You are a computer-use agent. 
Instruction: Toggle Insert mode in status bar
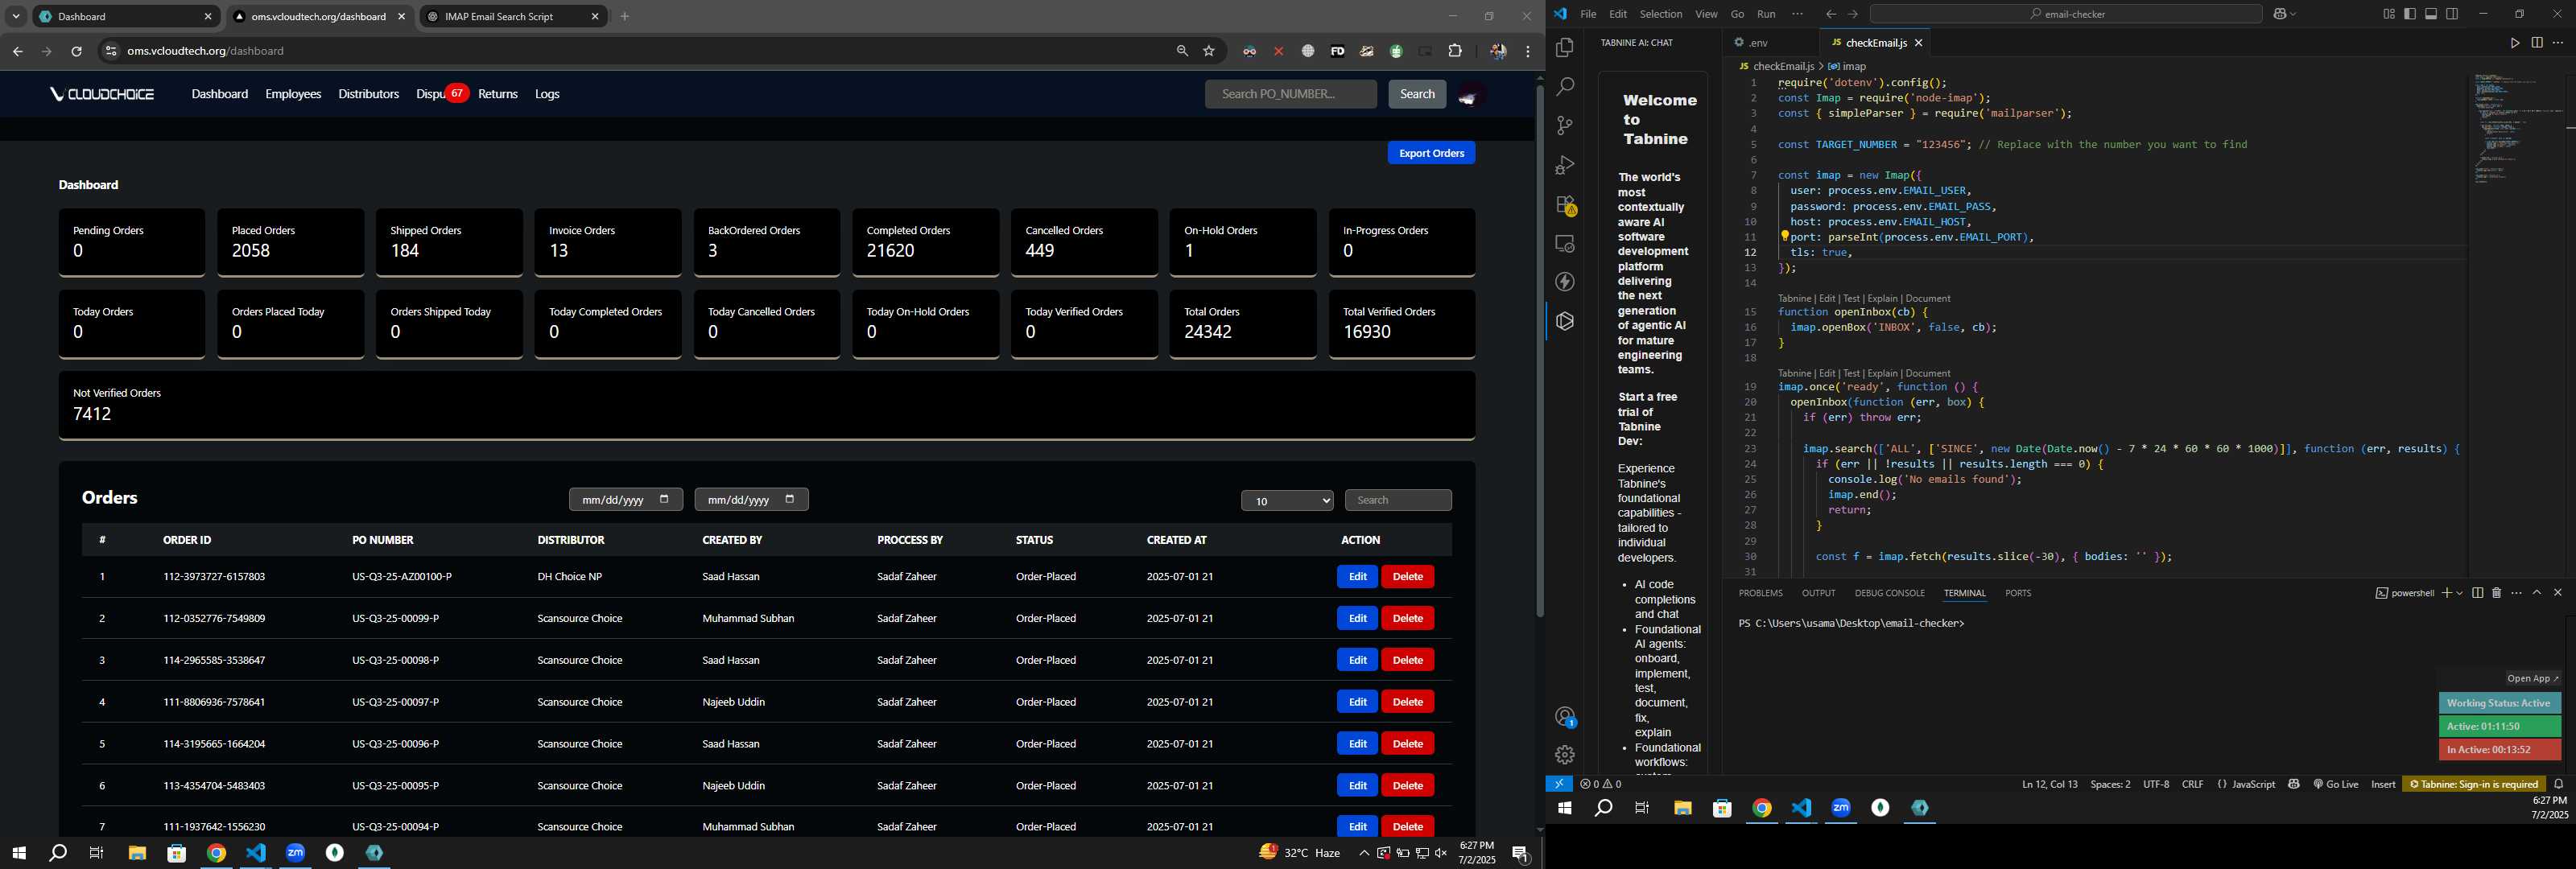2383,784
